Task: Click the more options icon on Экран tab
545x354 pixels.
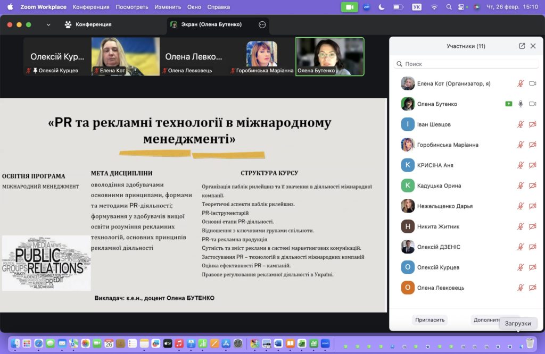Action: click(262, 24)
